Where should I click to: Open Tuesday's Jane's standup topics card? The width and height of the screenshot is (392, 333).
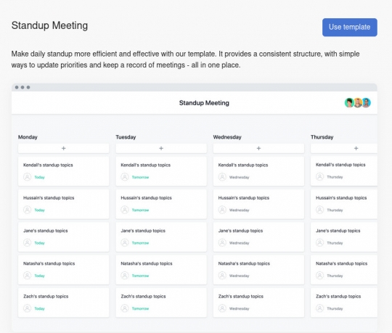[x=161, y=237]
